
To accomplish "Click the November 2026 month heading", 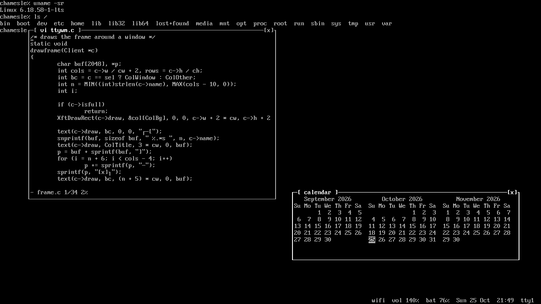I will (x=478, y=199).
